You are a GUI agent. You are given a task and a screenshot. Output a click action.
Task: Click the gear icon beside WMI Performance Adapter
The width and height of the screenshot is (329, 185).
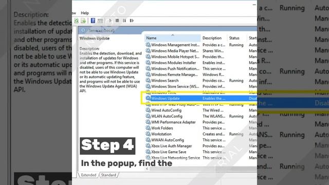tap(148, 122)
